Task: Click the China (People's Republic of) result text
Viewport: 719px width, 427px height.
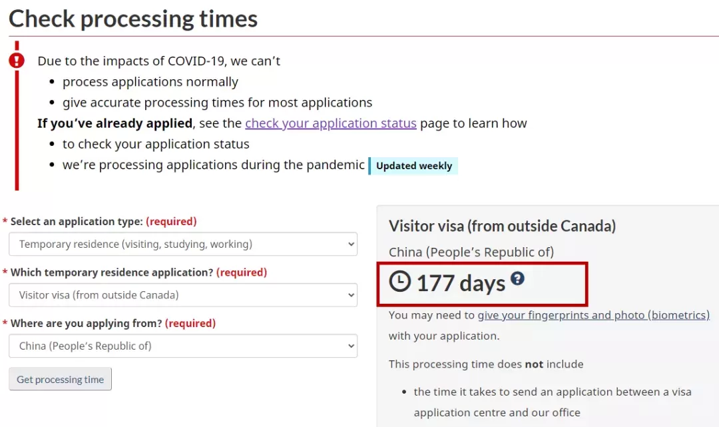Action: tap(471, 252)
